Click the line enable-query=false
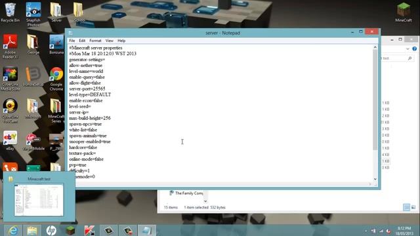 coord(87,77)
